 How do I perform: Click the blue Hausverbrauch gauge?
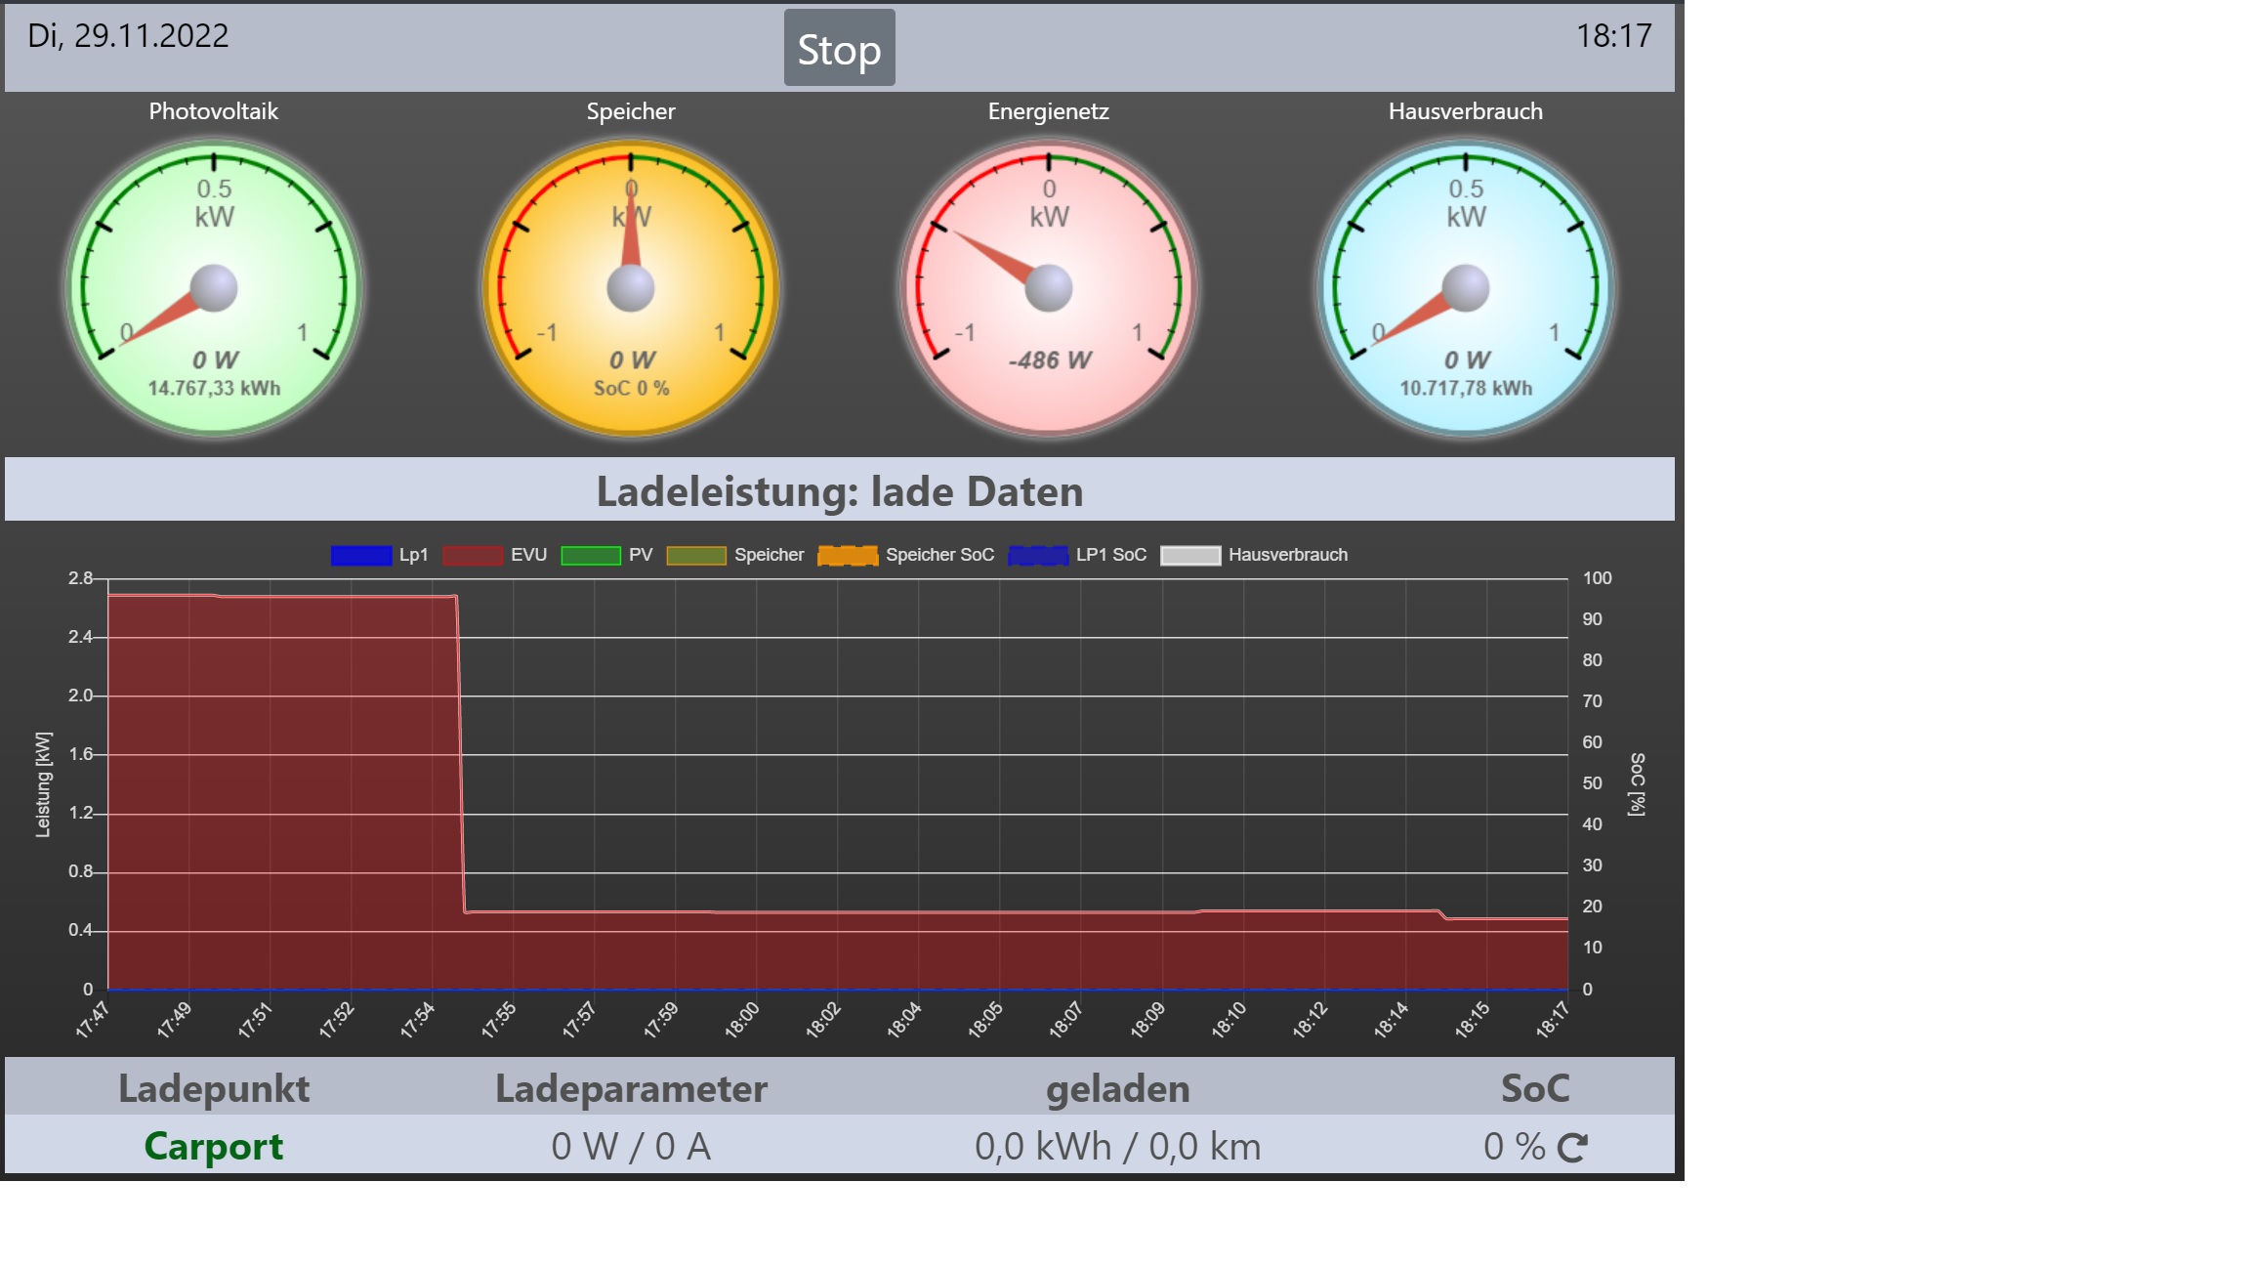1466,288
